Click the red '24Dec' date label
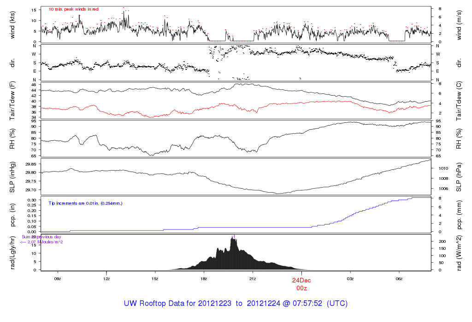Viewport: 472px width, 322px height. click(x=301, y=280)
